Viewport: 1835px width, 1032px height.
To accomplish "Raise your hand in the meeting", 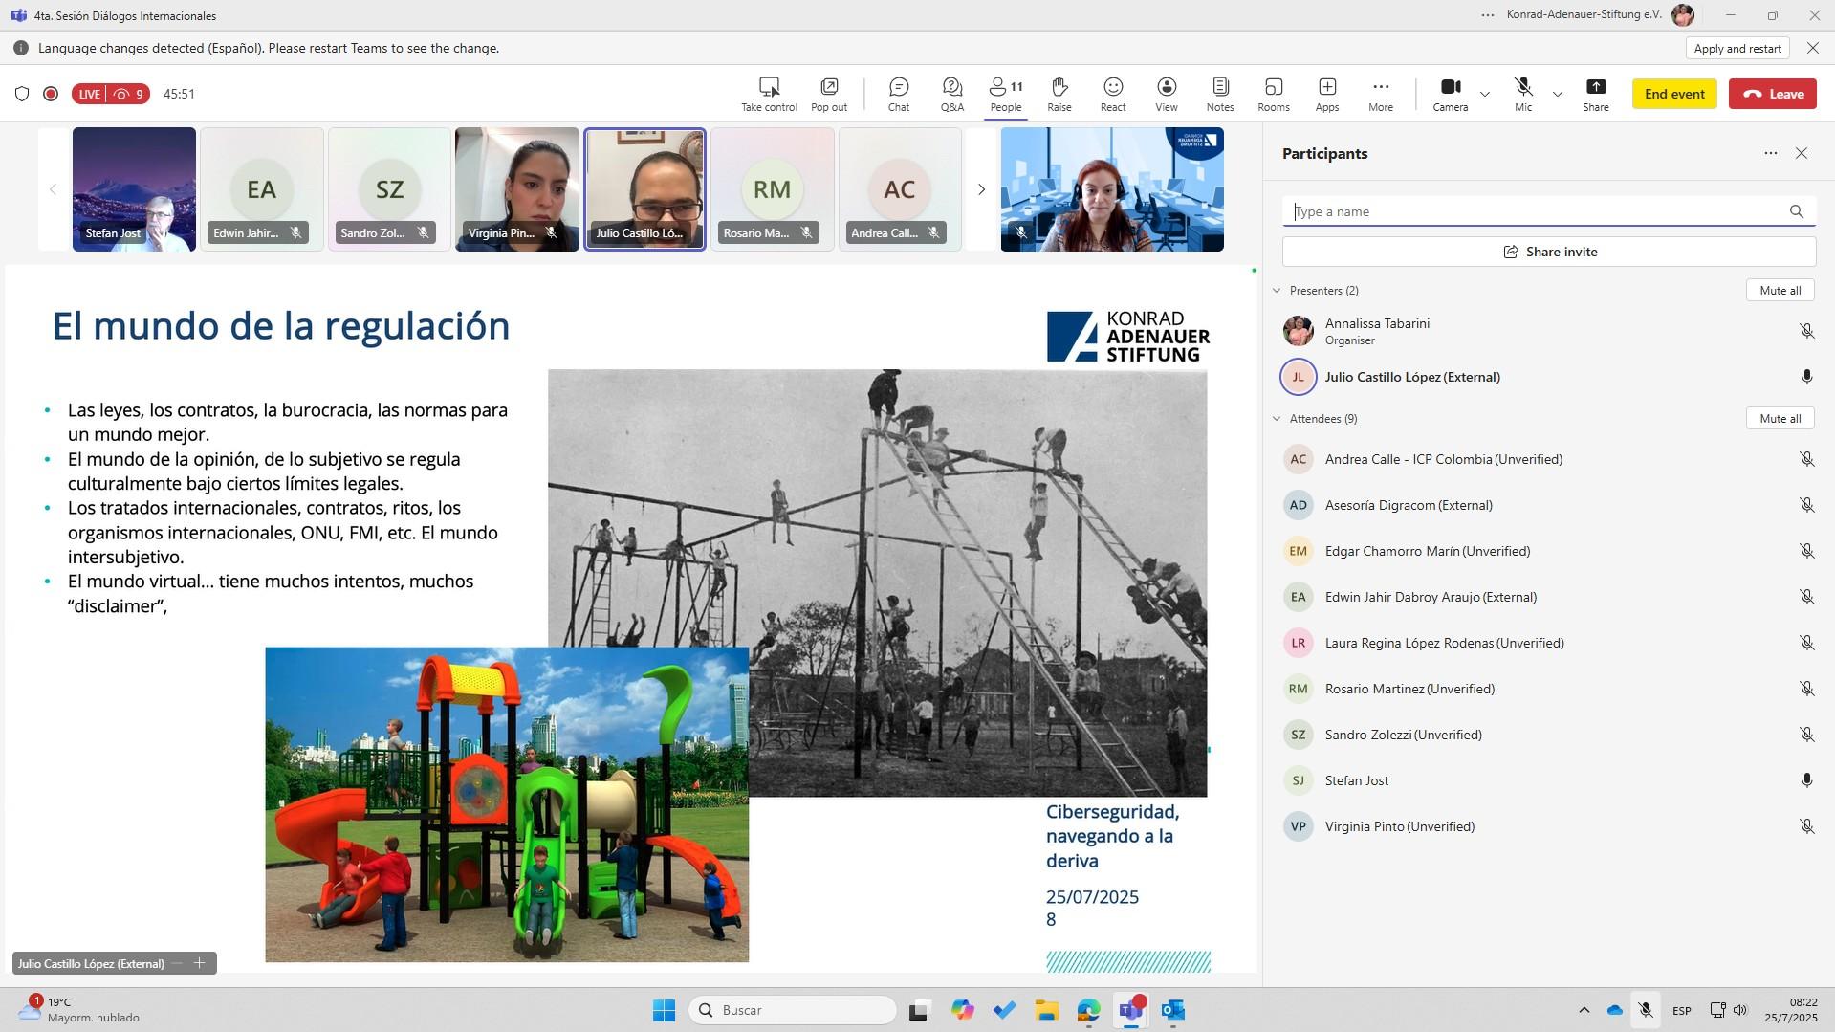I will coord(1059,94).
